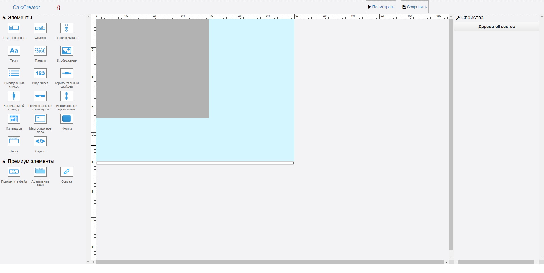Click the black bottom border bar of canvas
The height and width of the screenshot is (273, 544).
point(195,163)
